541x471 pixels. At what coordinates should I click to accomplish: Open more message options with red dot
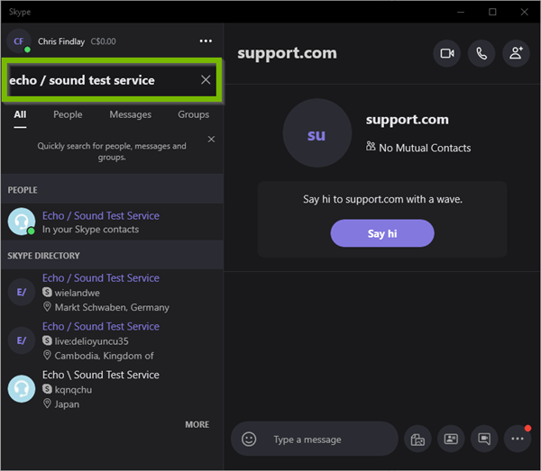pos(518,439)
